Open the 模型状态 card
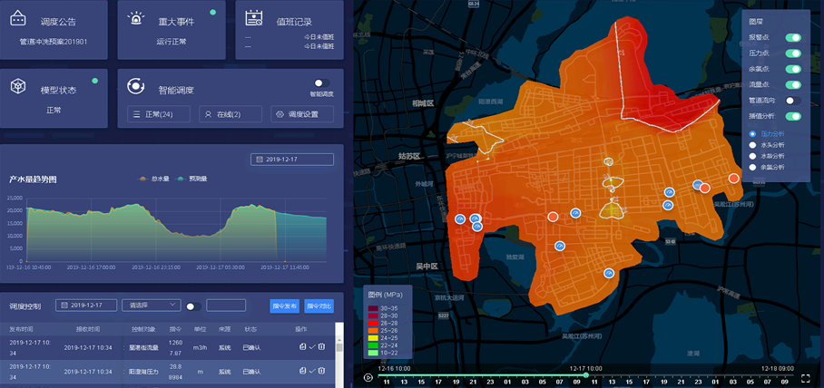This screenshot has height=388, width=824. click(x=54, y=98)
